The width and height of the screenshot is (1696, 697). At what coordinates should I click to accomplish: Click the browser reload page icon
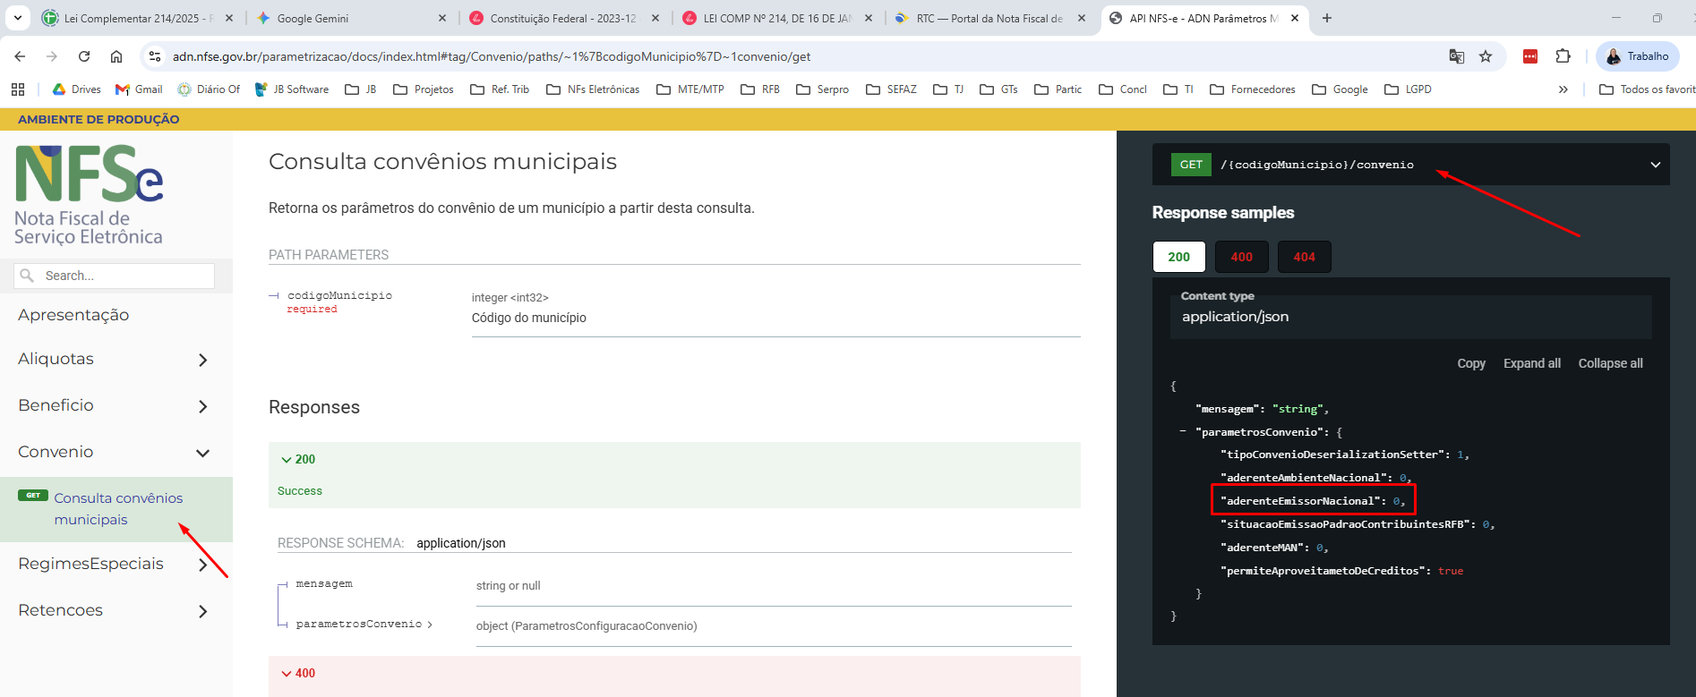coord(84,56)
